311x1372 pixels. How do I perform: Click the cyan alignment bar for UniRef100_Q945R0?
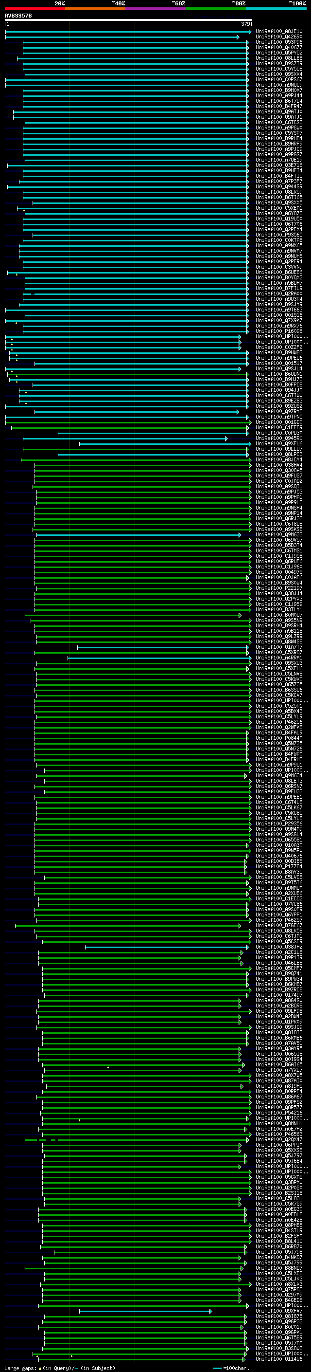tap(125, 439)
